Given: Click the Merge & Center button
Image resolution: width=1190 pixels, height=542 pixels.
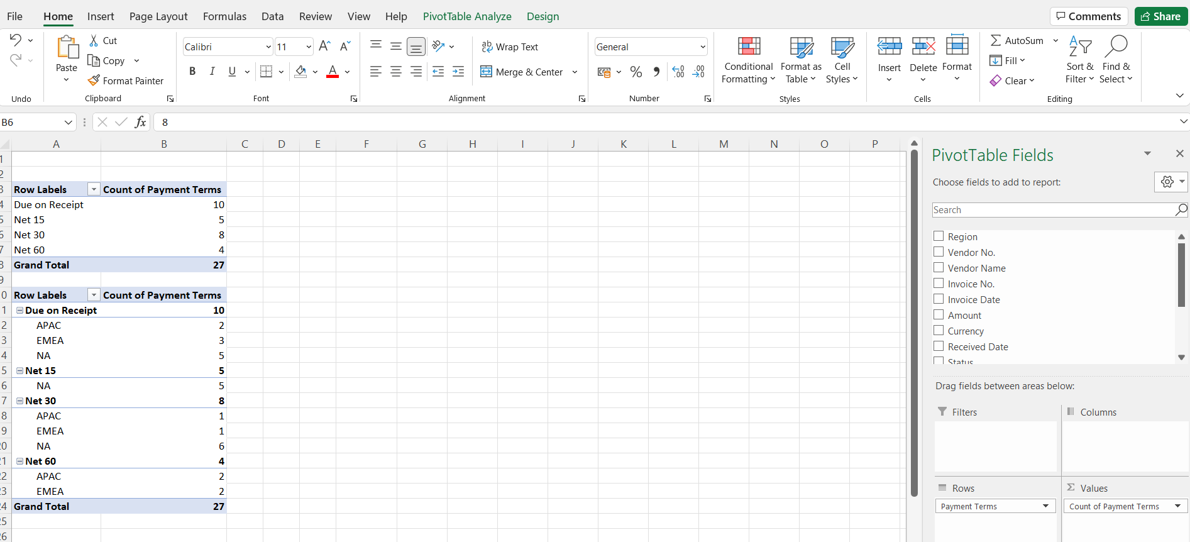Looking at the screenshot, I should (x=522, y=72).
